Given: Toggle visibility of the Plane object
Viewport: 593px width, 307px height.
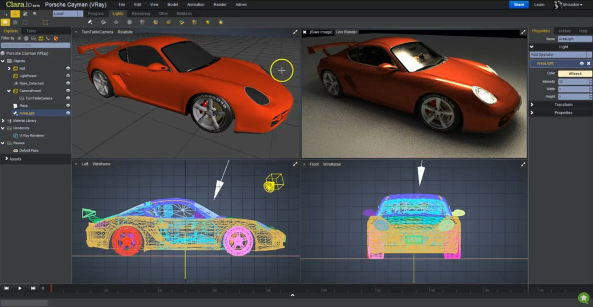Looking at the screenshot, I should pos(68,105).
